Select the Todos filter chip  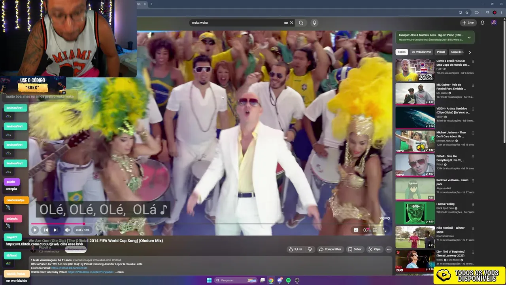402,52
